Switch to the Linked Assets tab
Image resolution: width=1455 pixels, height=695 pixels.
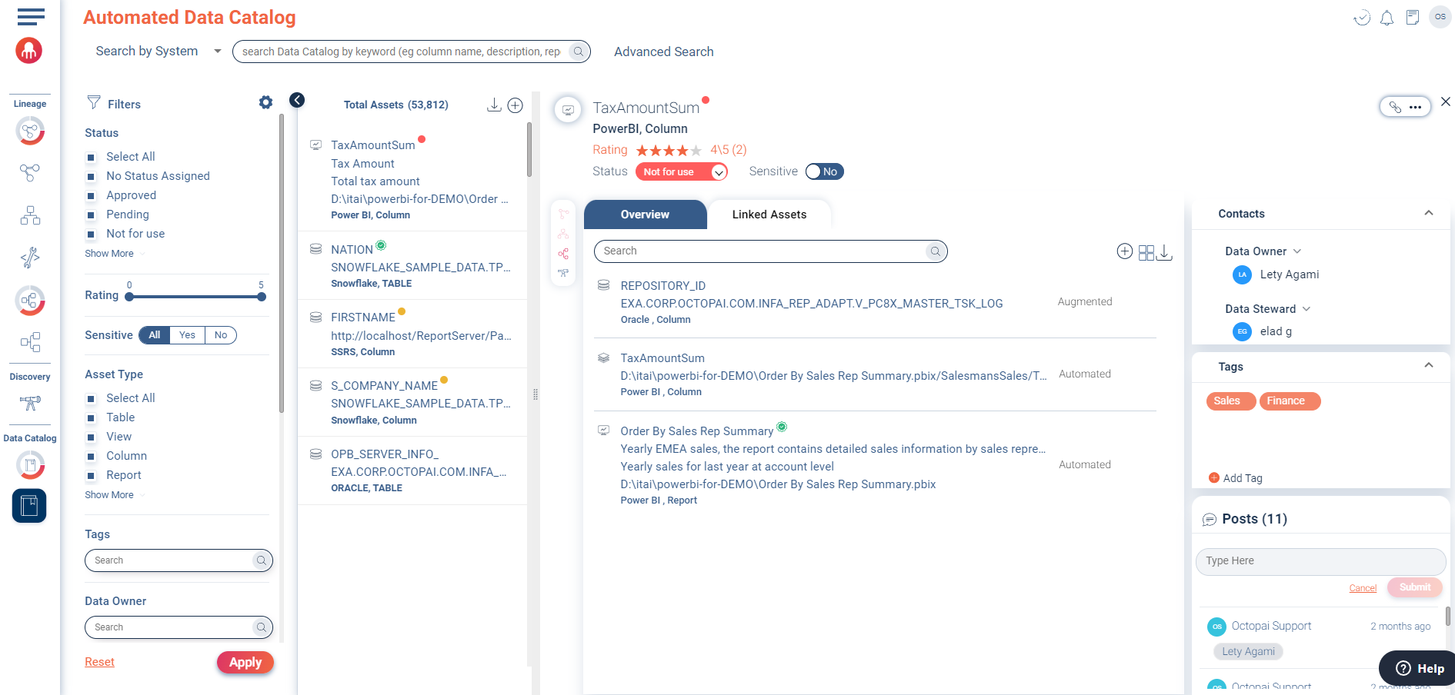coord(769,214)
